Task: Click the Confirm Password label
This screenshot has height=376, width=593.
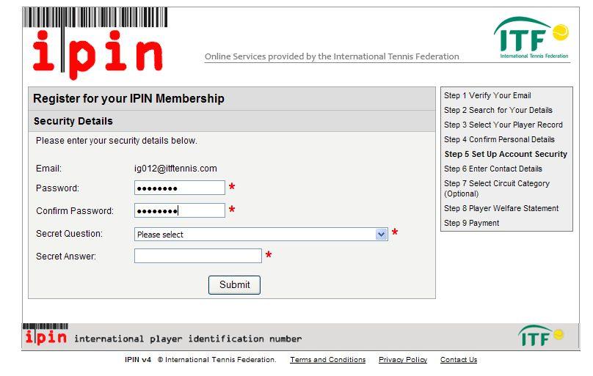Action: pyautogui.click(x=75, y=211)
